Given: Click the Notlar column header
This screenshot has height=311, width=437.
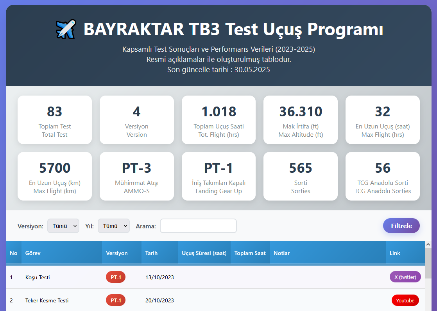Looking at the screenshot, I should (x=328, y=253).
